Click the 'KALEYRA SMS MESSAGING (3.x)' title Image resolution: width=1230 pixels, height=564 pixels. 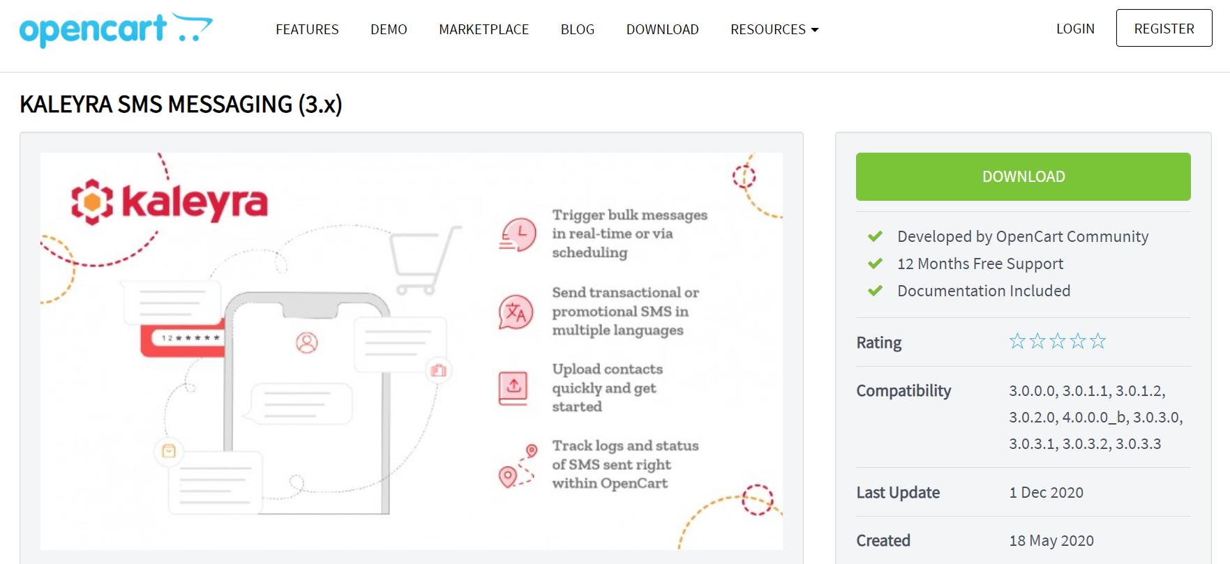click(x=181, y=105)
